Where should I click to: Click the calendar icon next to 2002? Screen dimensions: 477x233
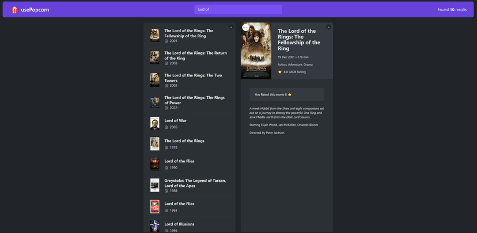(166, 86)
